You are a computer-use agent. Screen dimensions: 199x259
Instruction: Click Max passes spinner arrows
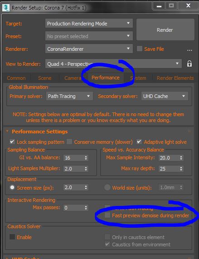coord(86,208)
